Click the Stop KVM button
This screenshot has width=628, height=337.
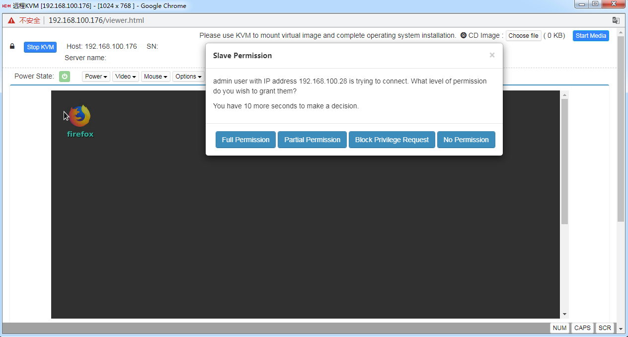(x=40, y=47)
